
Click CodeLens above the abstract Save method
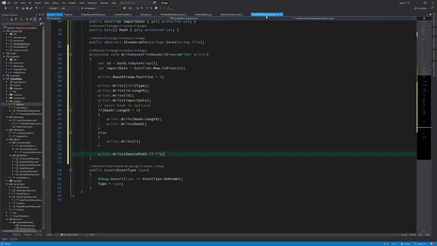[x=117, y=38]
